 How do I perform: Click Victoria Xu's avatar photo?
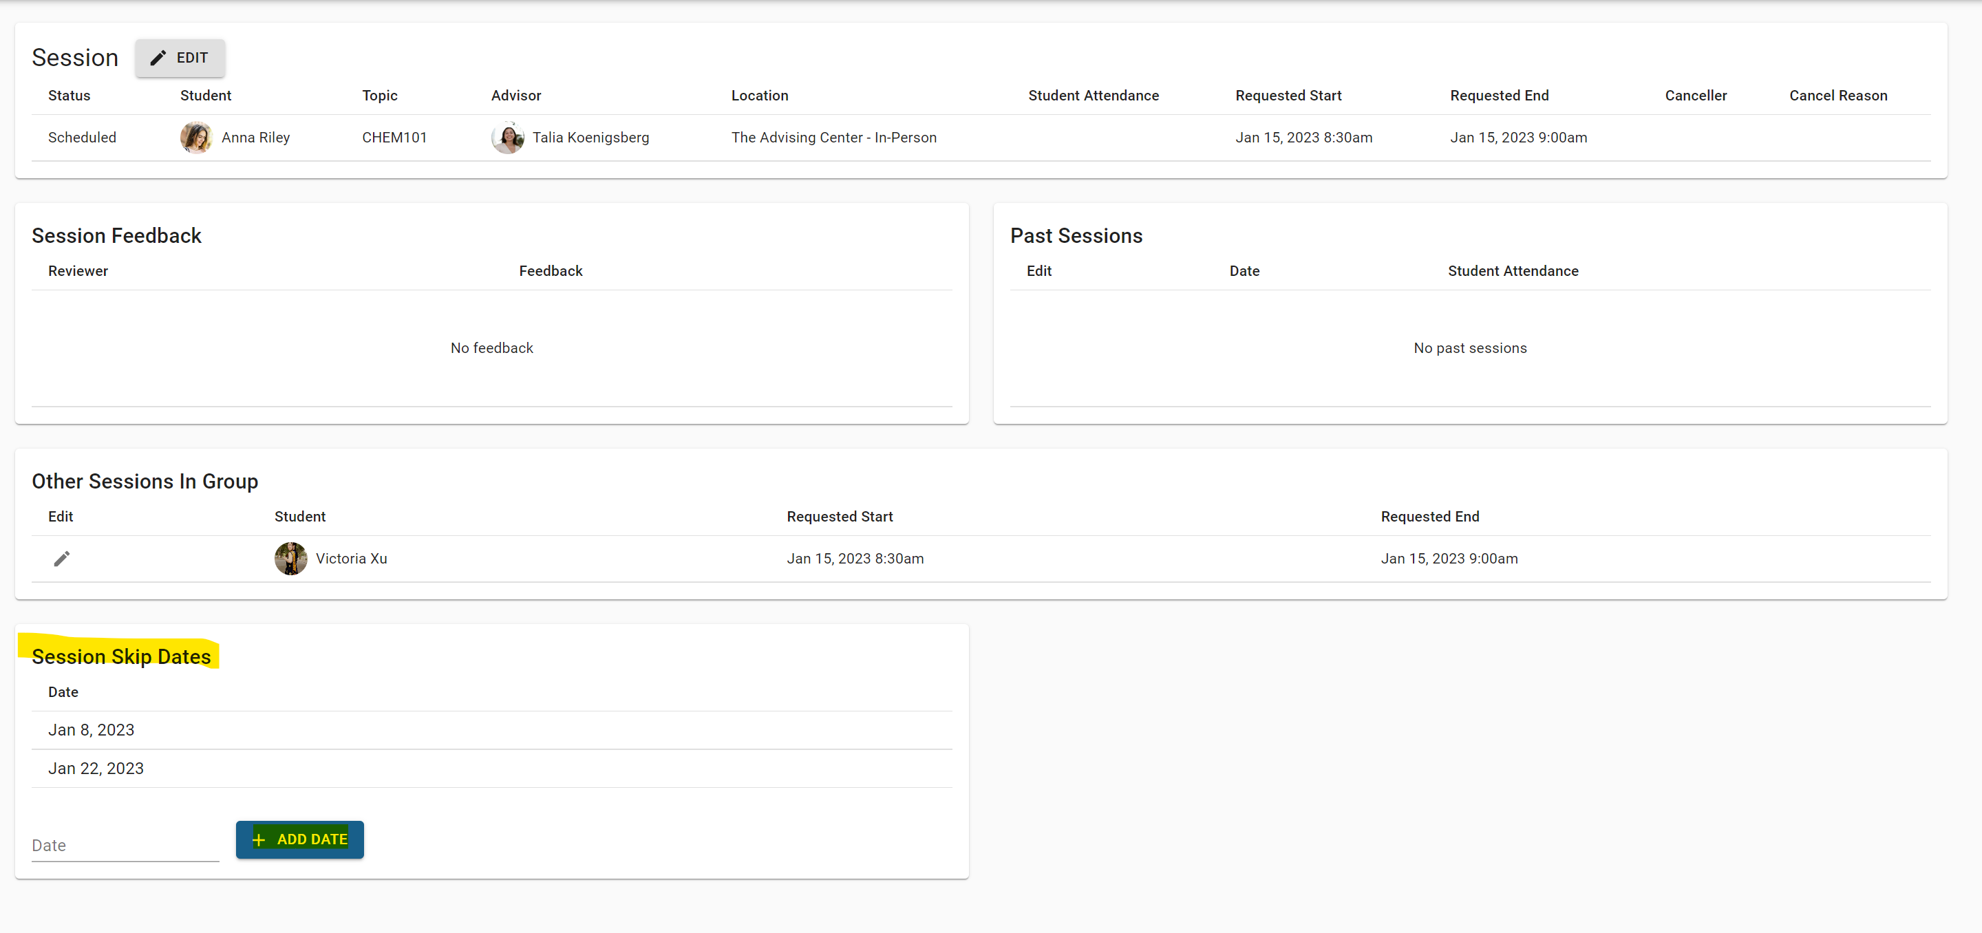coord(291,559)
